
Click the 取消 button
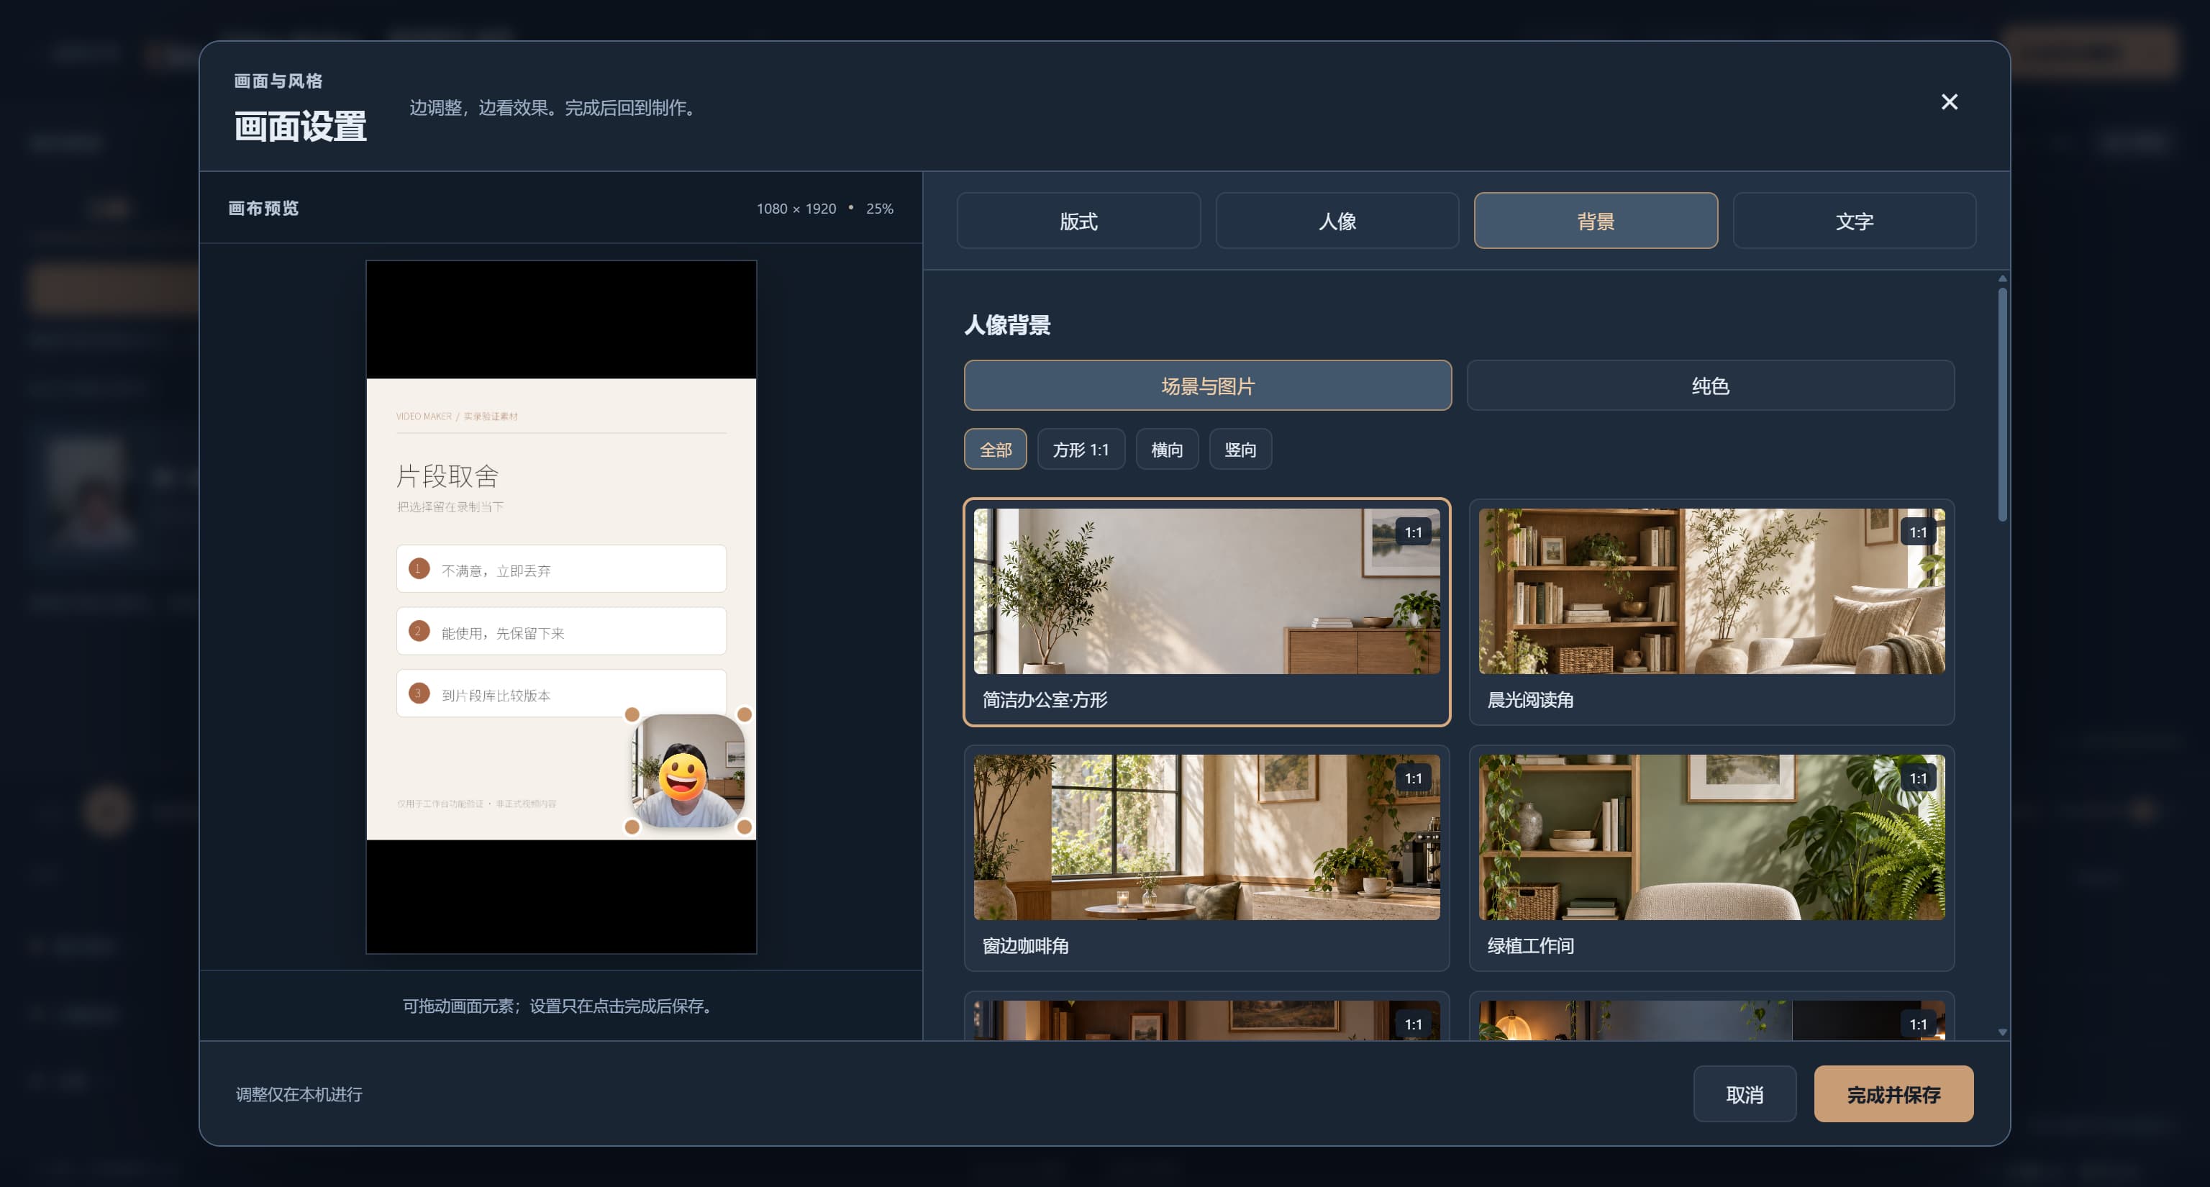click(1744, 1094)
